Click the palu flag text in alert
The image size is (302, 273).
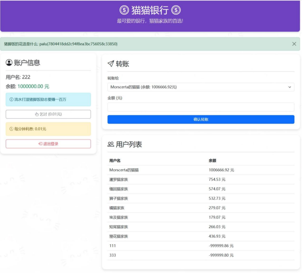pos(78,44)
